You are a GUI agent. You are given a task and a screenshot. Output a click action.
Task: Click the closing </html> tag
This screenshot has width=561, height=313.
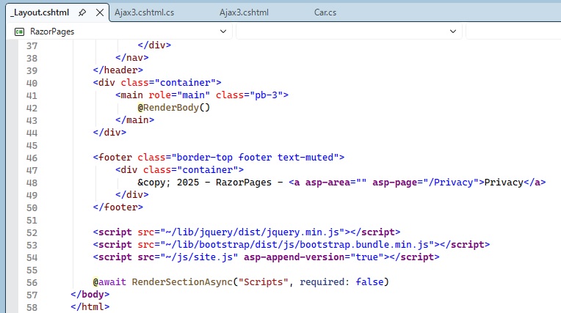pos(90,307)
